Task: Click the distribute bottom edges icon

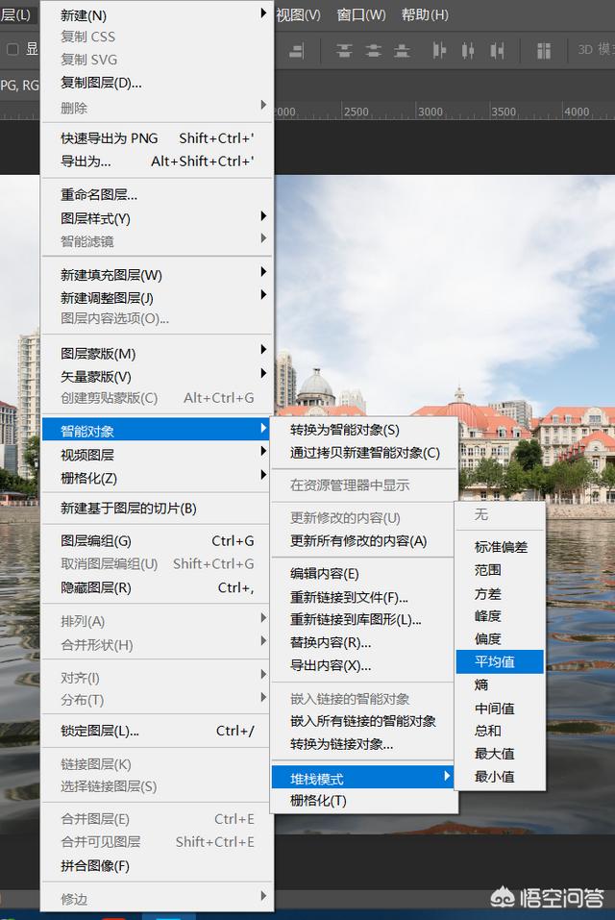Action: click(400, 49)
